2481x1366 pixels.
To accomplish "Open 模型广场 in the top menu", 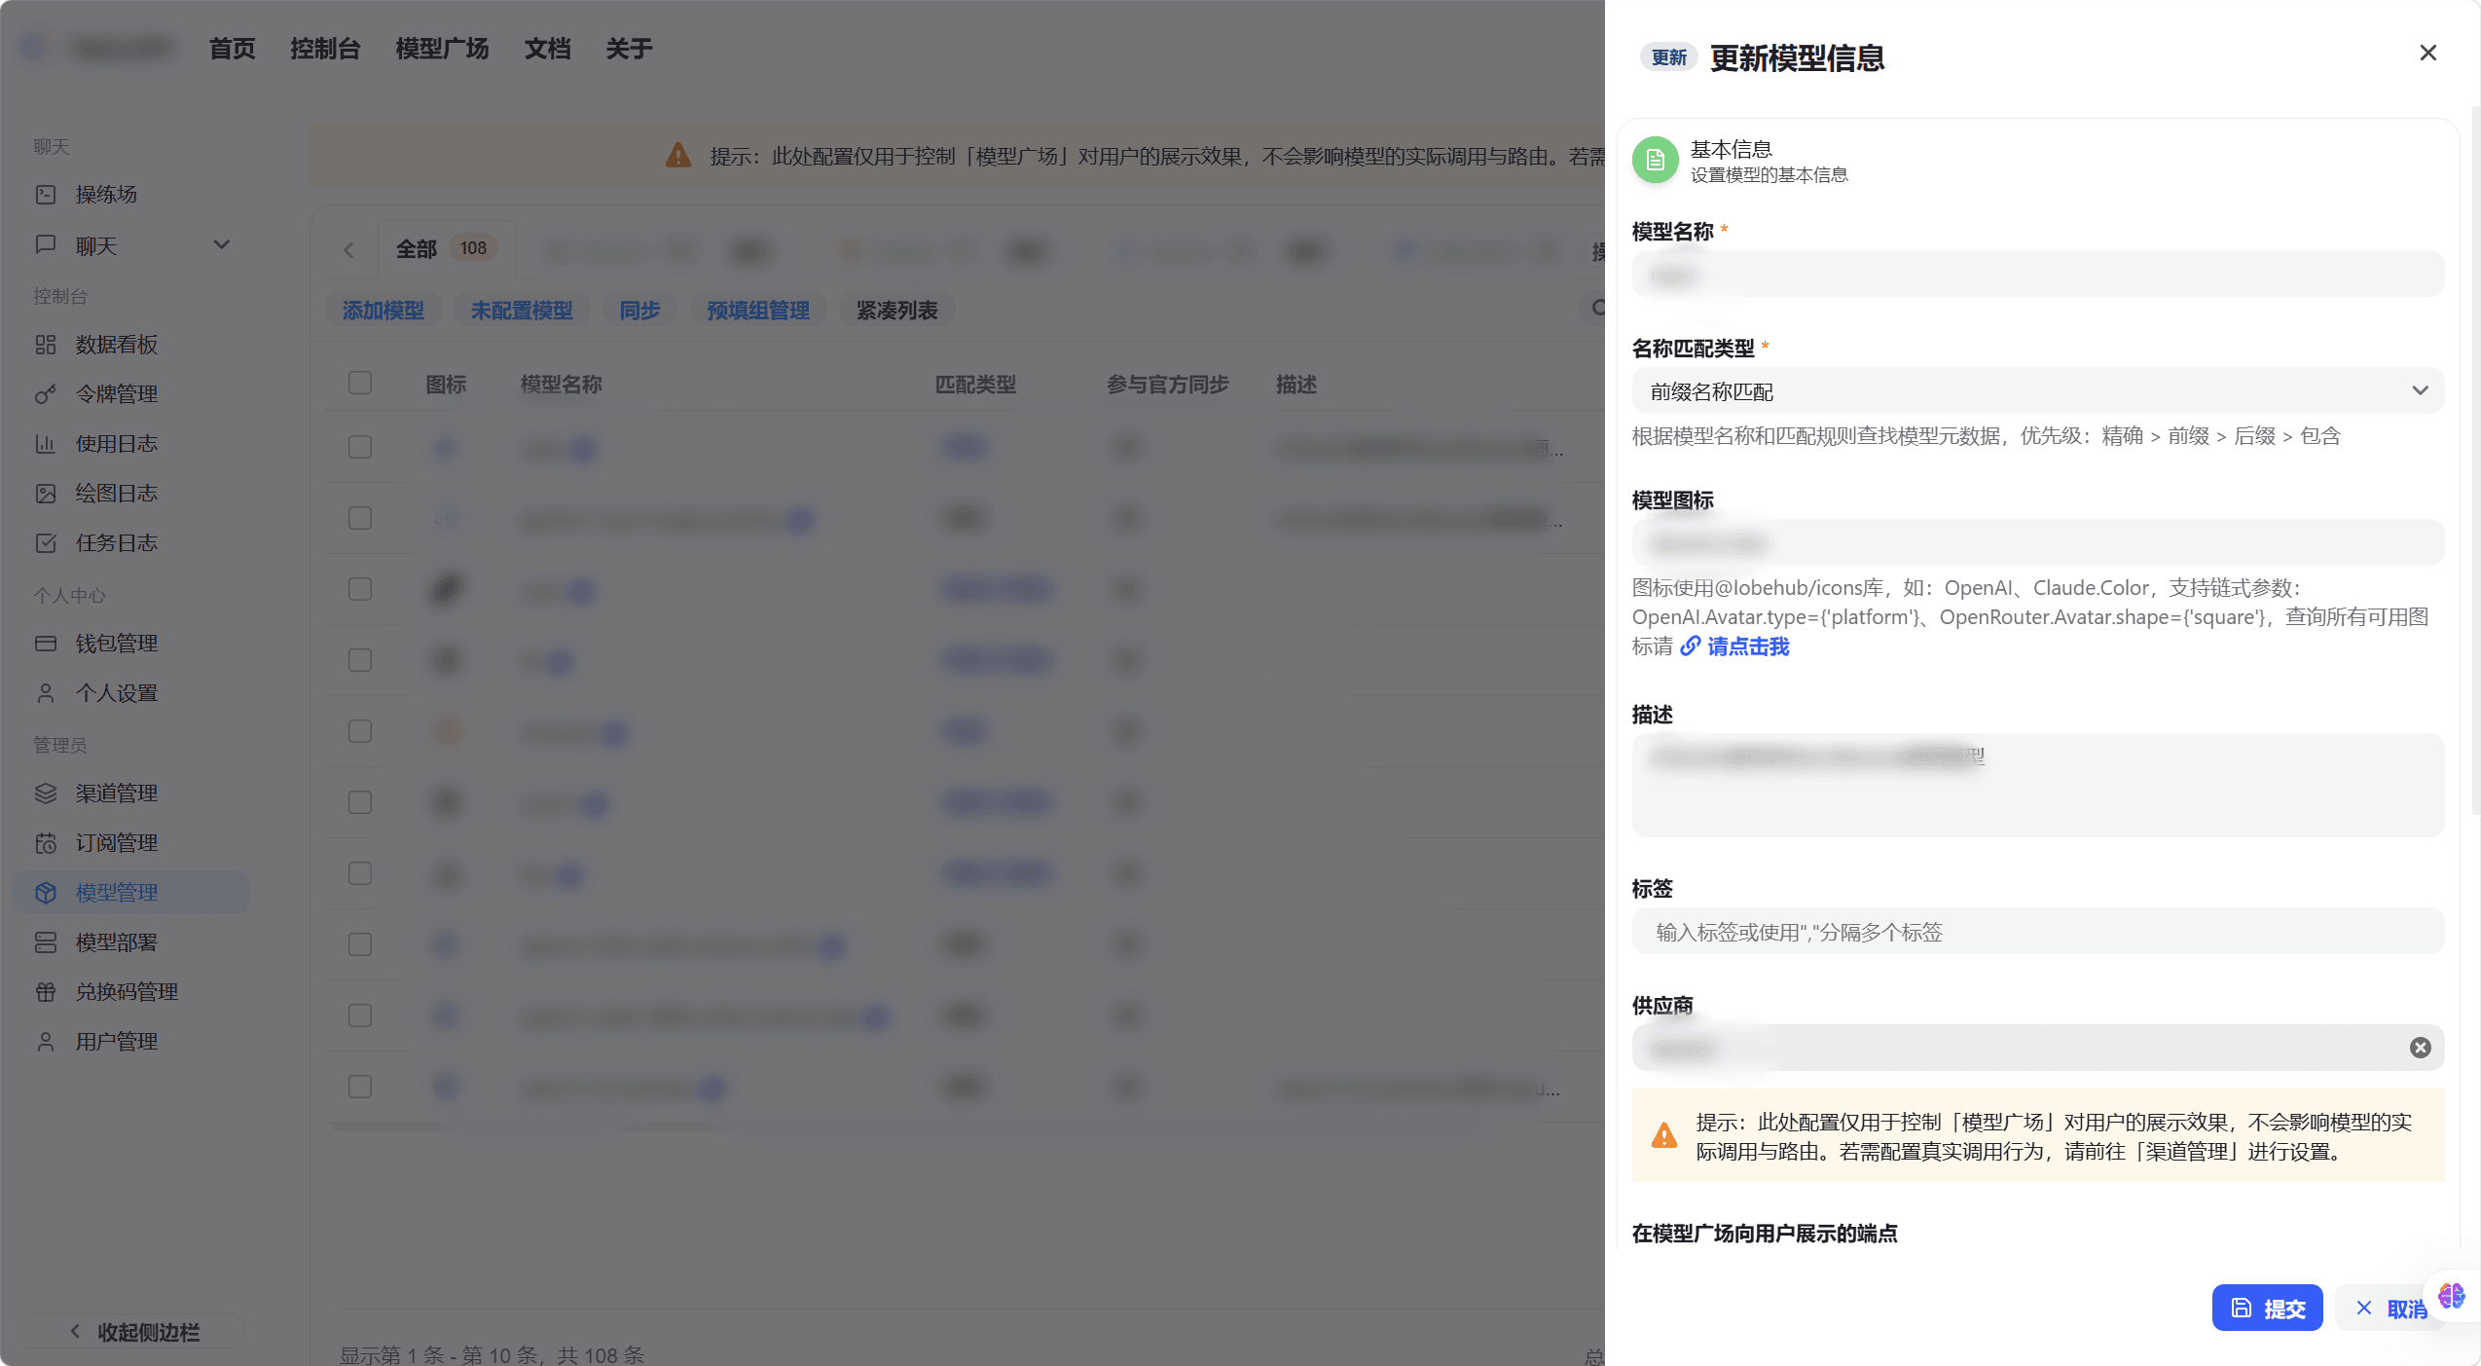I will tap(440, 48).
